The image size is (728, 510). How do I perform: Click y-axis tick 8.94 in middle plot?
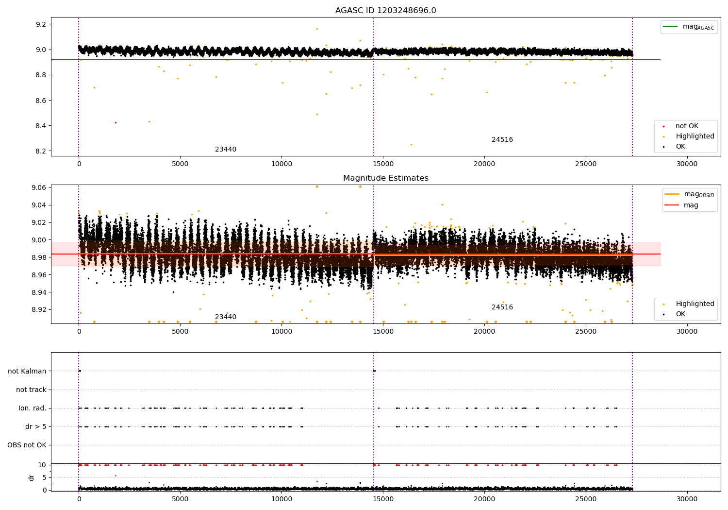click(x=39, y=292)
